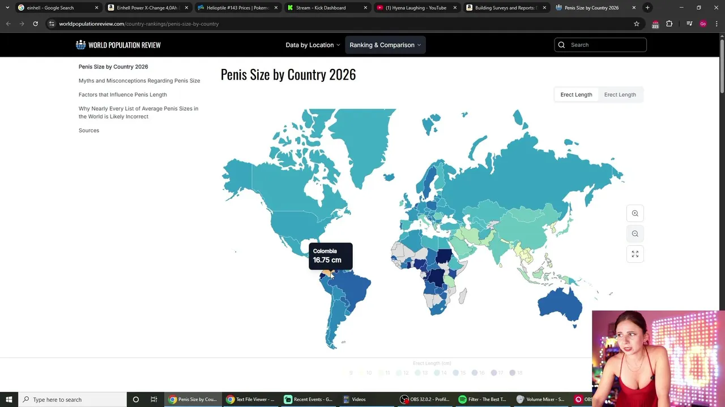Click the pink Go profile avatar
725x407 pixels.
[x=703, y=24]
